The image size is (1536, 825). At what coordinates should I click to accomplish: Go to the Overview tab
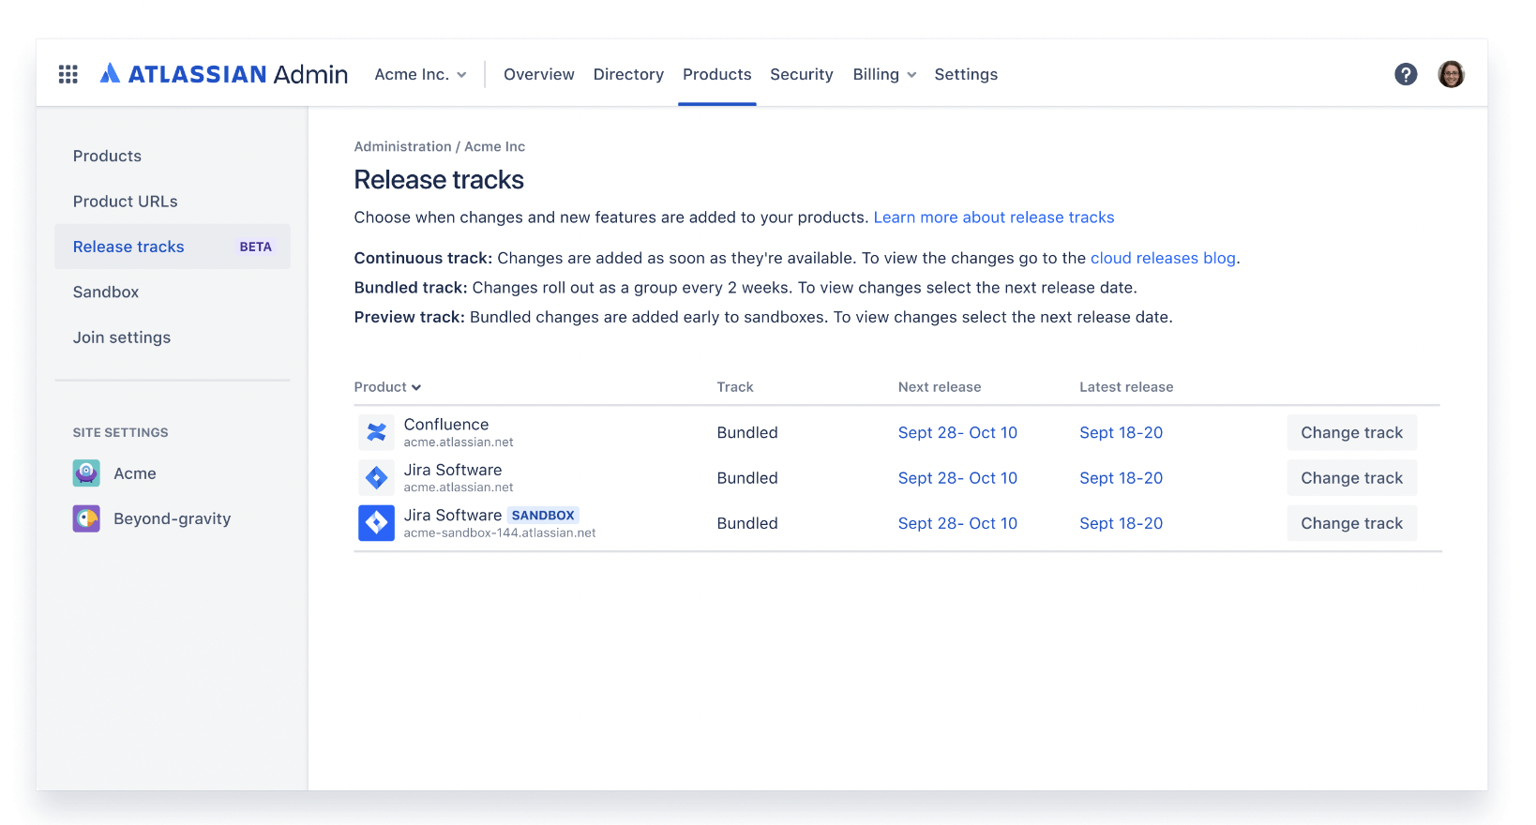(538, 74)
